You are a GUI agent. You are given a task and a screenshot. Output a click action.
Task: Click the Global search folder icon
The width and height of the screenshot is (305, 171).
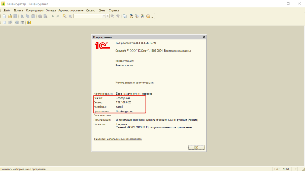pyautogui.click(x=65, y=16)
